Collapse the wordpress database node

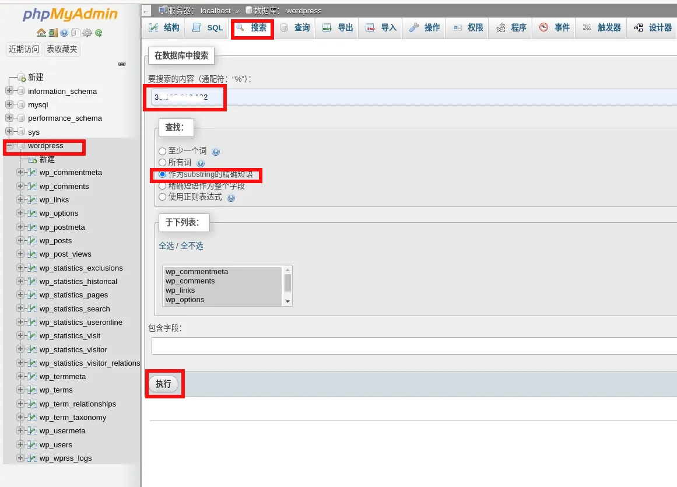9,145
